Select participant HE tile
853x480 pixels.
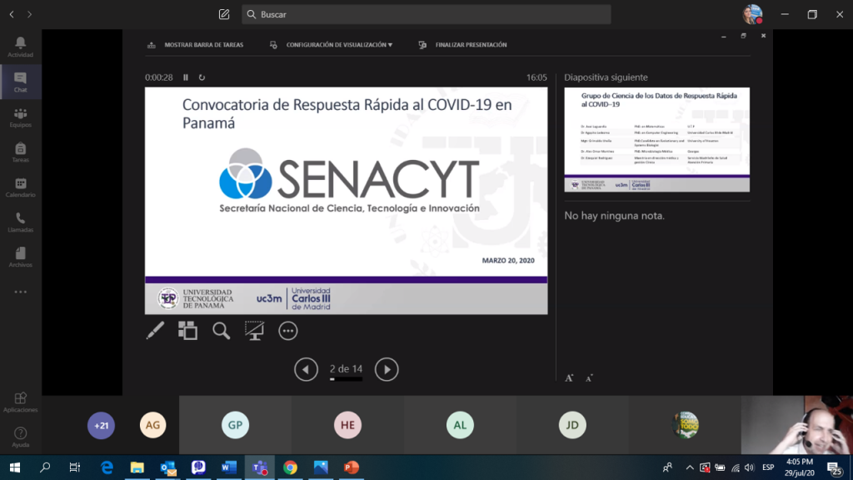tap(347, 425)
